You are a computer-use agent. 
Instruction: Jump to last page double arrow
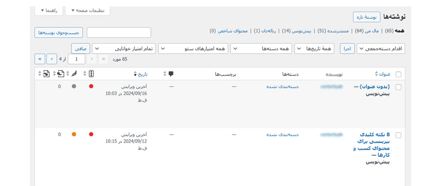tap(40, 59)
